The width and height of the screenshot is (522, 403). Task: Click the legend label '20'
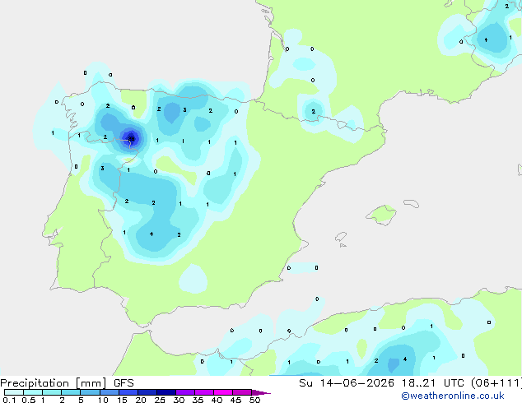[x=141, y=400]
